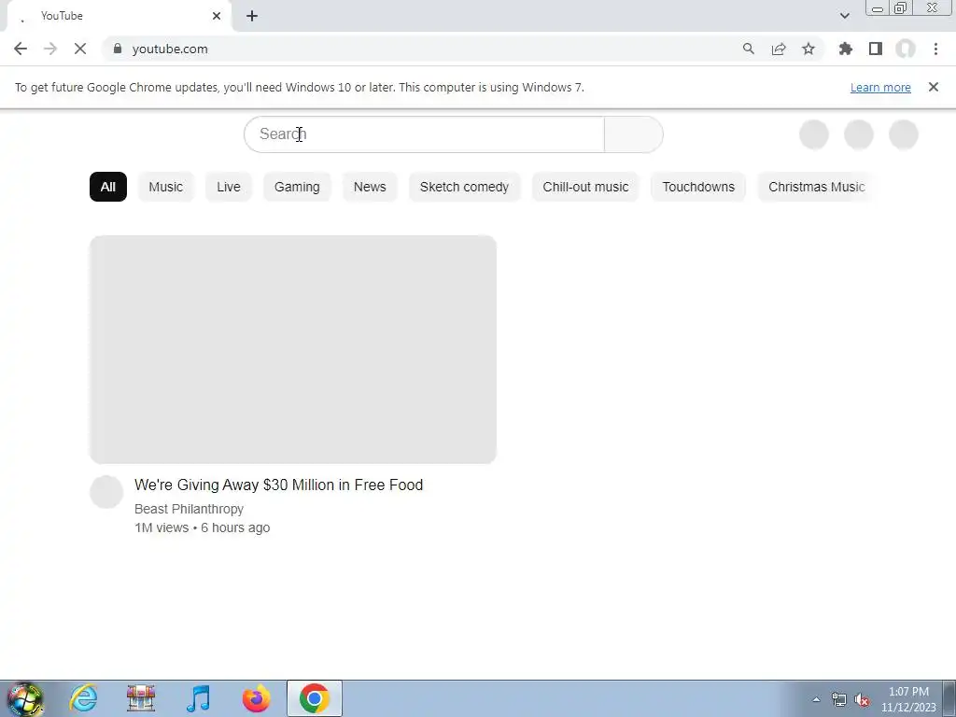Click the search submit button beside Search
The width and height of the screenshot is (956, 717).
click(634, 134)
